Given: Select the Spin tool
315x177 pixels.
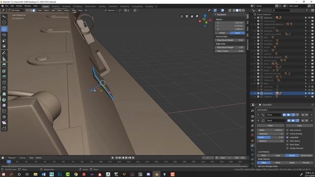Looking at the screenshot, I should coord(4,100).
